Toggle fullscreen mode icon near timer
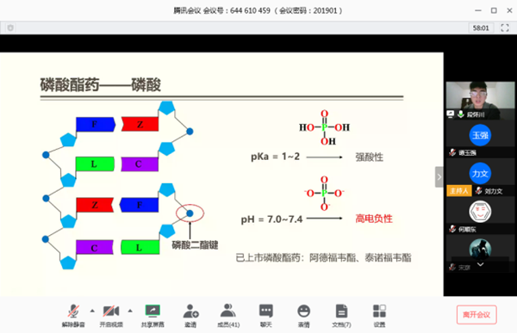 (504, 28)
